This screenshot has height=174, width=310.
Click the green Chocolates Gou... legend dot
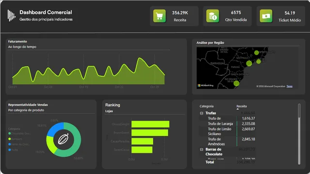[x=10, y=133]
